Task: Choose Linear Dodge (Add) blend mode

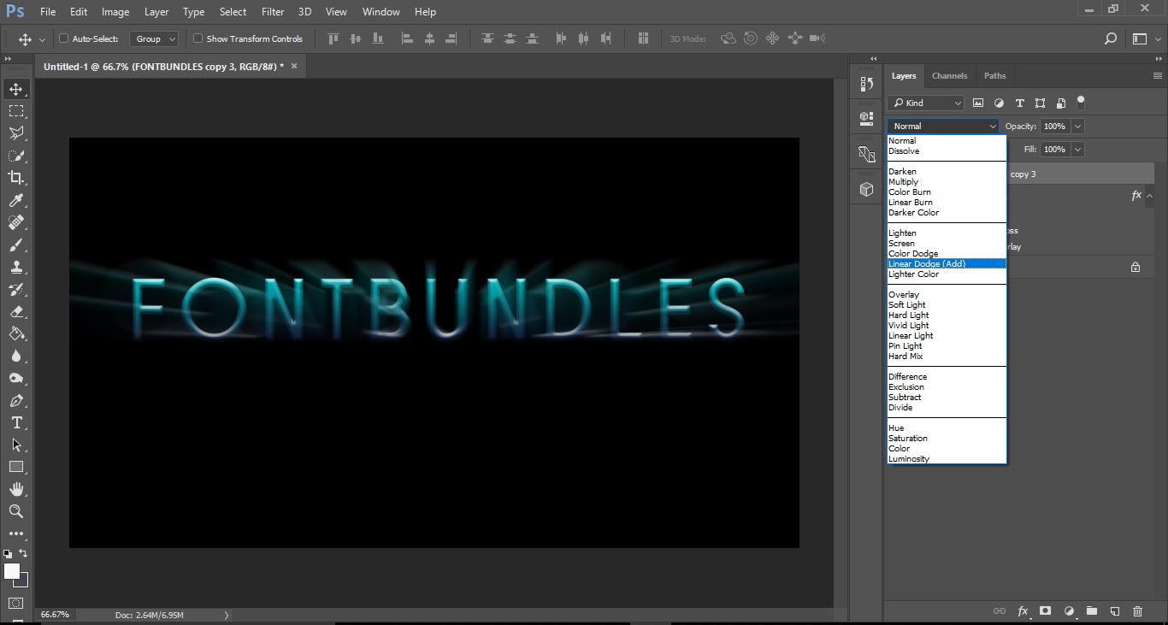Action: 947,263
